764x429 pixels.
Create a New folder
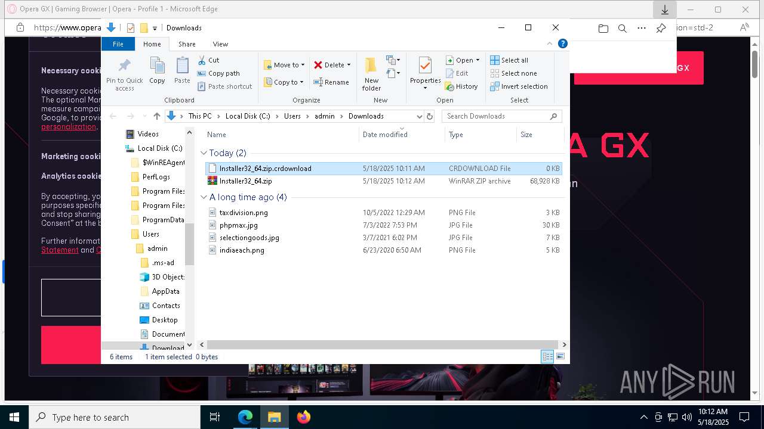pos(371,74)
